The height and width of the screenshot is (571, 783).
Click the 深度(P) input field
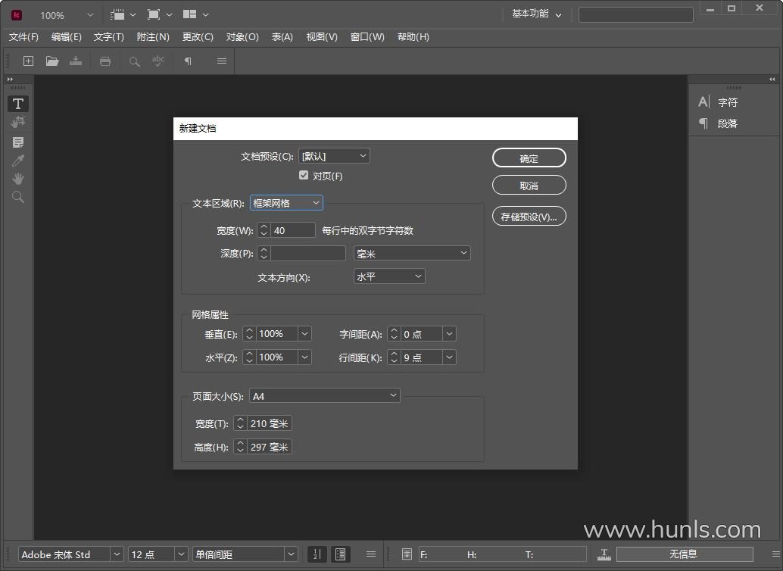308,253
